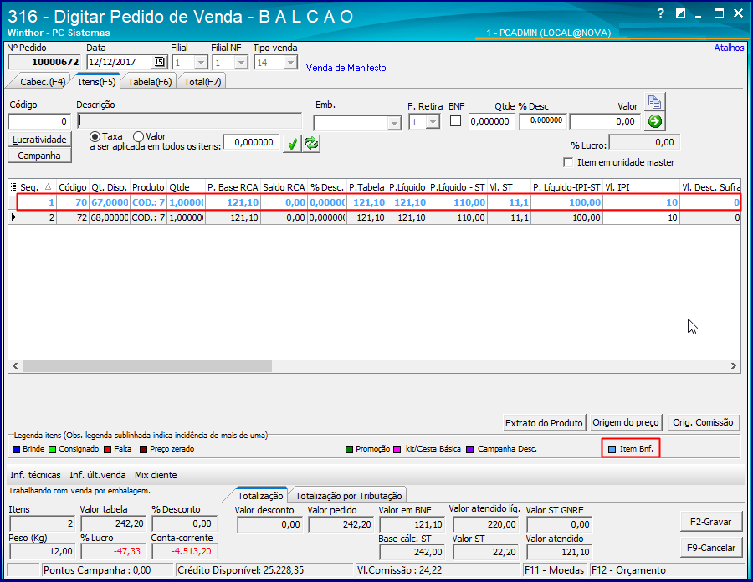Sort by Seq. column sort triangle
753x582 pixels.
pyautogui.click(x=48, y=186)
